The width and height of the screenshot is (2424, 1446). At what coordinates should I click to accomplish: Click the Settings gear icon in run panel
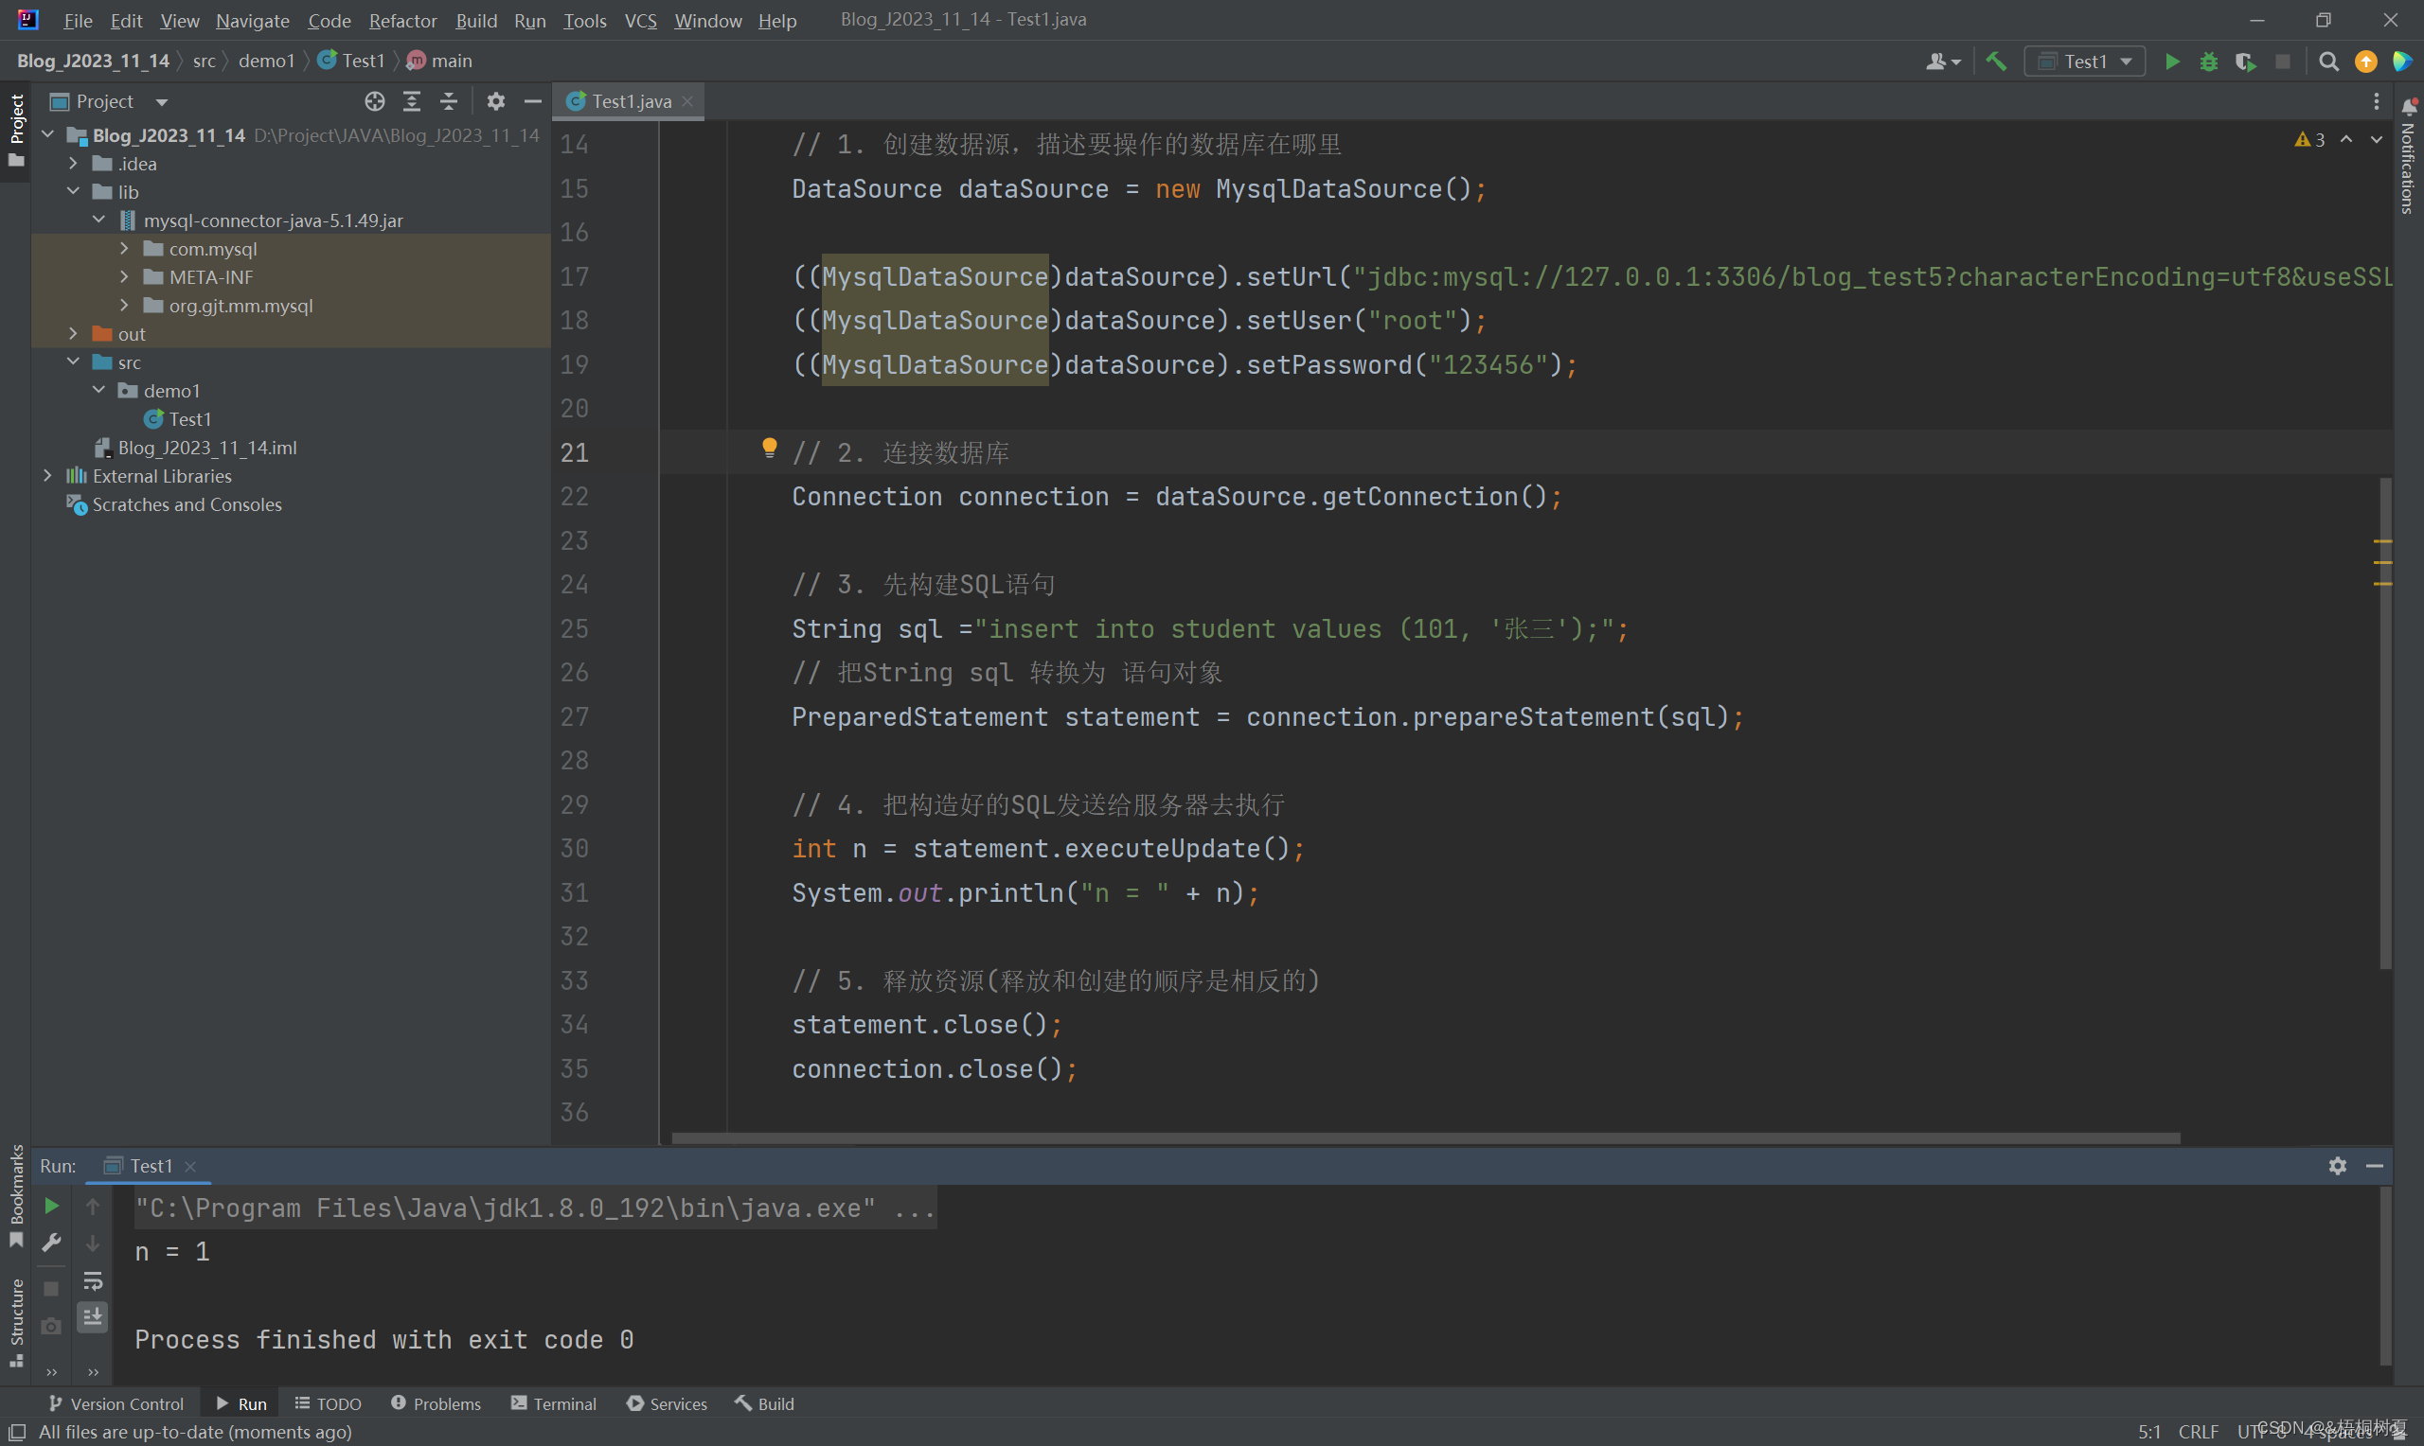[x=2338, y=1164]
